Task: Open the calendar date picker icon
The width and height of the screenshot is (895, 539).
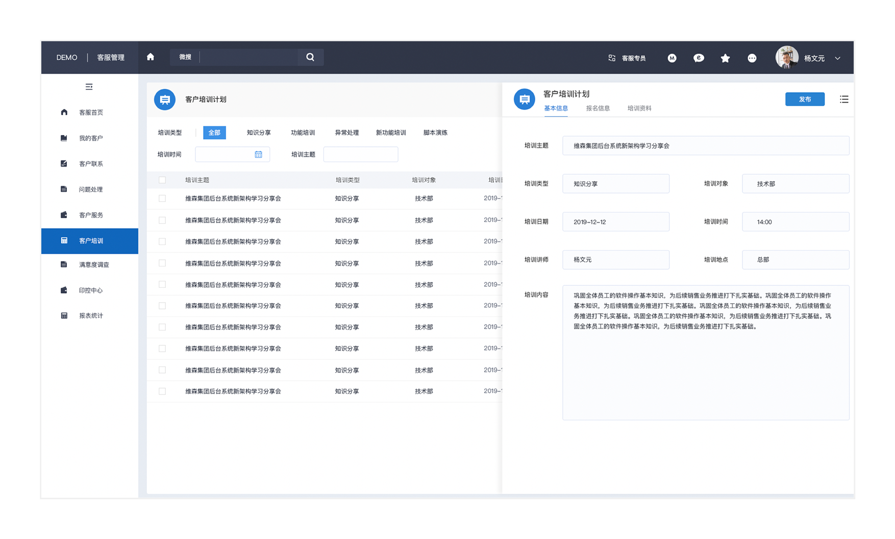Action: coord(258,154)
